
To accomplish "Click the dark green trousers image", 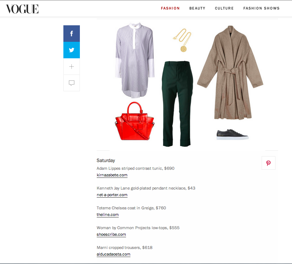I will pyautogui.click(x=177, y=104).
